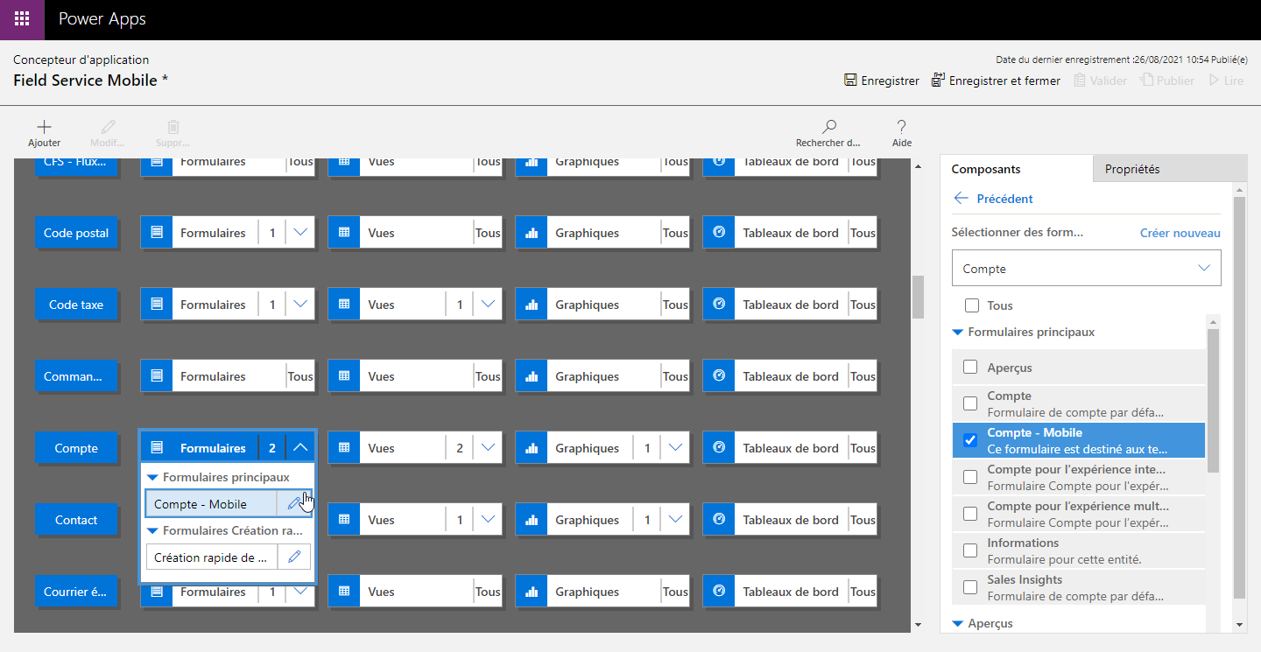
Task: Expand Code postal Formulaires chevron
Action: (300, 233)
